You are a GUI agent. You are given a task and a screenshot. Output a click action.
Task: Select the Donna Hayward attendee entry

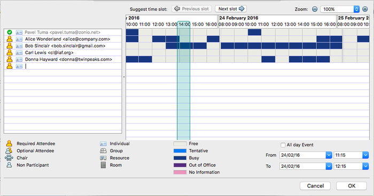click(68, 59)
